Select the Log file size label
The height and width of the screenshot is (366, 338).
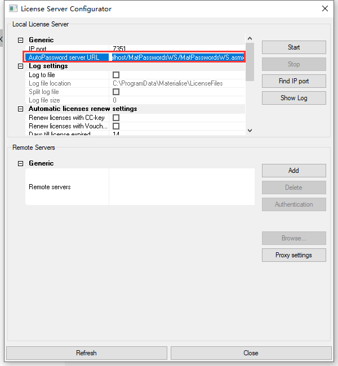point(45,100)
